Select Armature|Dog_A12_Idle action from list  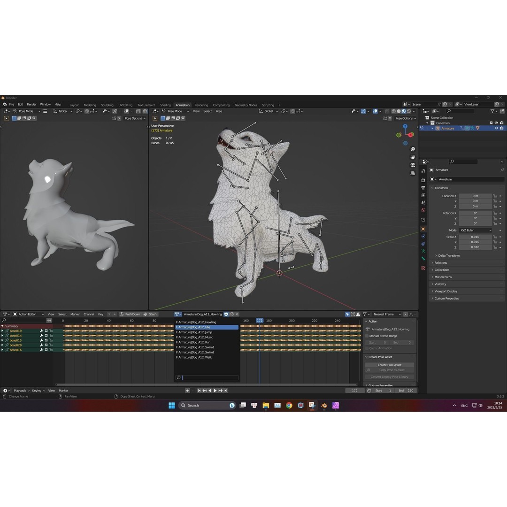[x=207, y=327]
